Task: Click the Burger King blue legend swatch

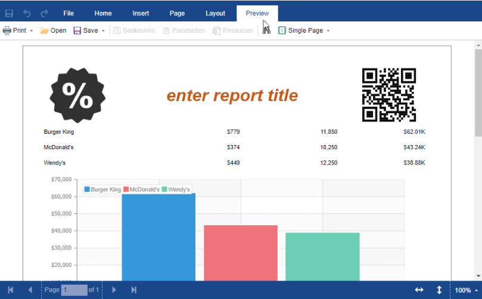Action: tap(87, 189)
